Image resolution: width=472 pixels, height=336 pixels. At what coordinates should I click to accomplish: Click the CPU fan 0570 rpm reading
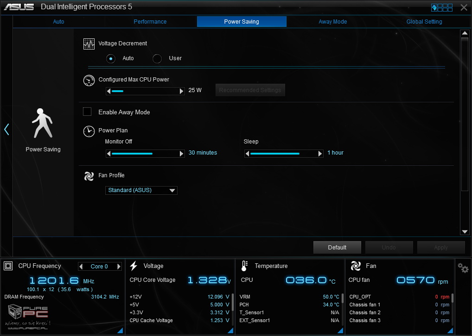tap(422, 281)
